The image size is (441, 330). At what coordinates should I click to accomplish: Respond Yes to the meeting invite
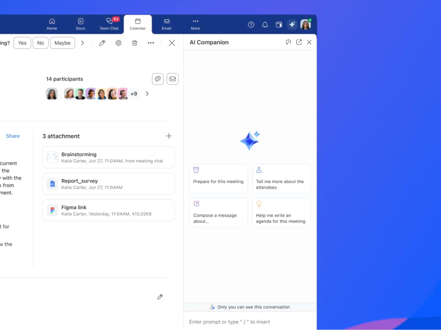click(22, 43)
